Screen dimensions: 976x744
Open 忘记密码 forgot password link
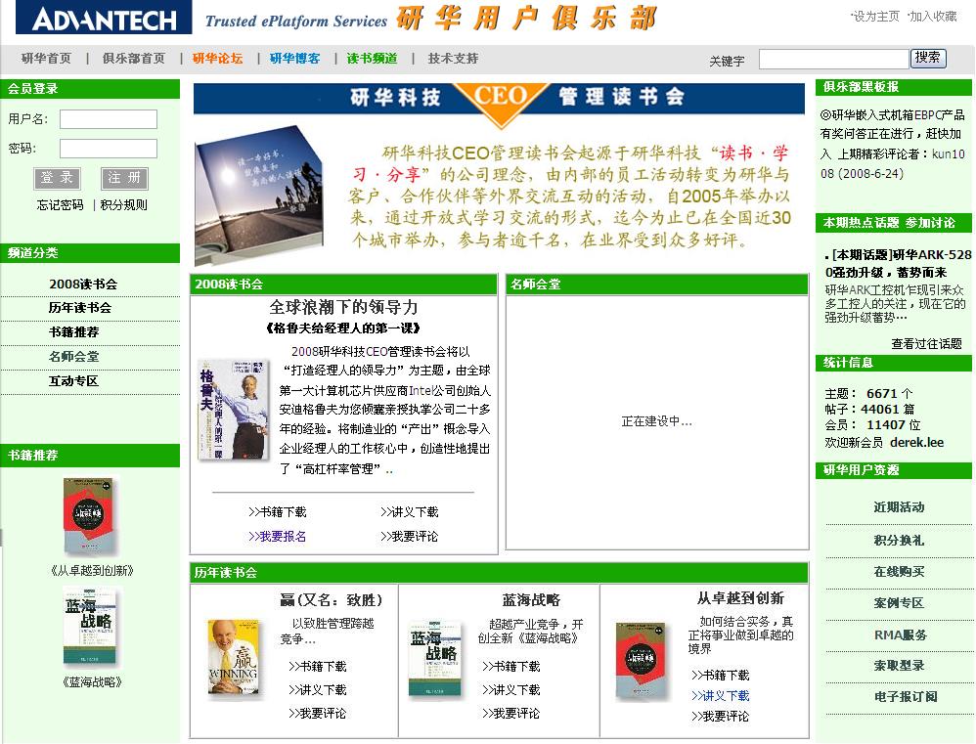point(61,205)
